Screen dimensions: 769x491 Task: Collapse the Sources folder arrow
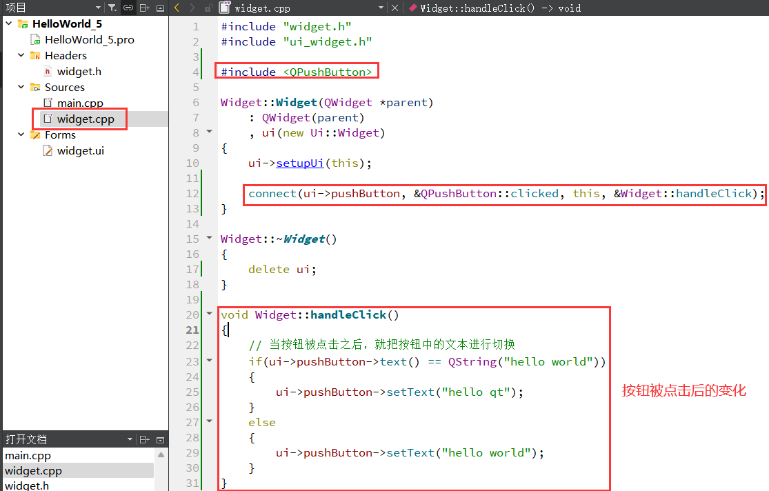(21, 87)
